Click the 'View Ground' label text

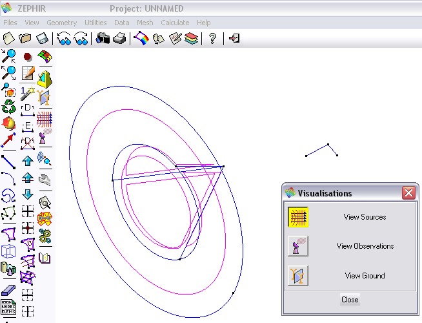click(x=365, y=276)
